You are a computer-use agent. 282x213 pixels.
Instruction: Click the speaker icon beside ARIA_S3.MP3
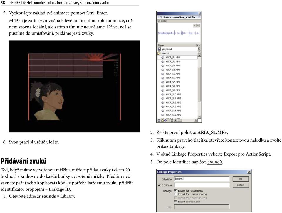pos(163,66)
